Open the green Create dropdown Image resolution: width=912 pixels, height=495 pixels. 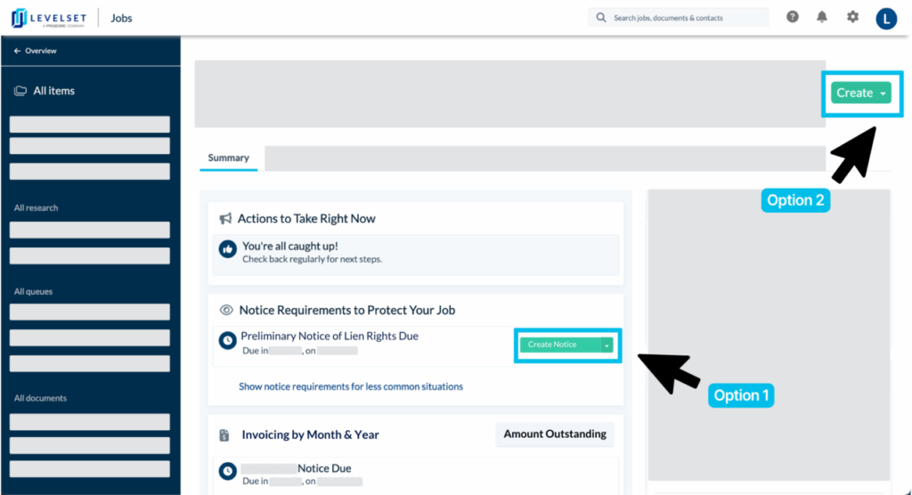860,93
